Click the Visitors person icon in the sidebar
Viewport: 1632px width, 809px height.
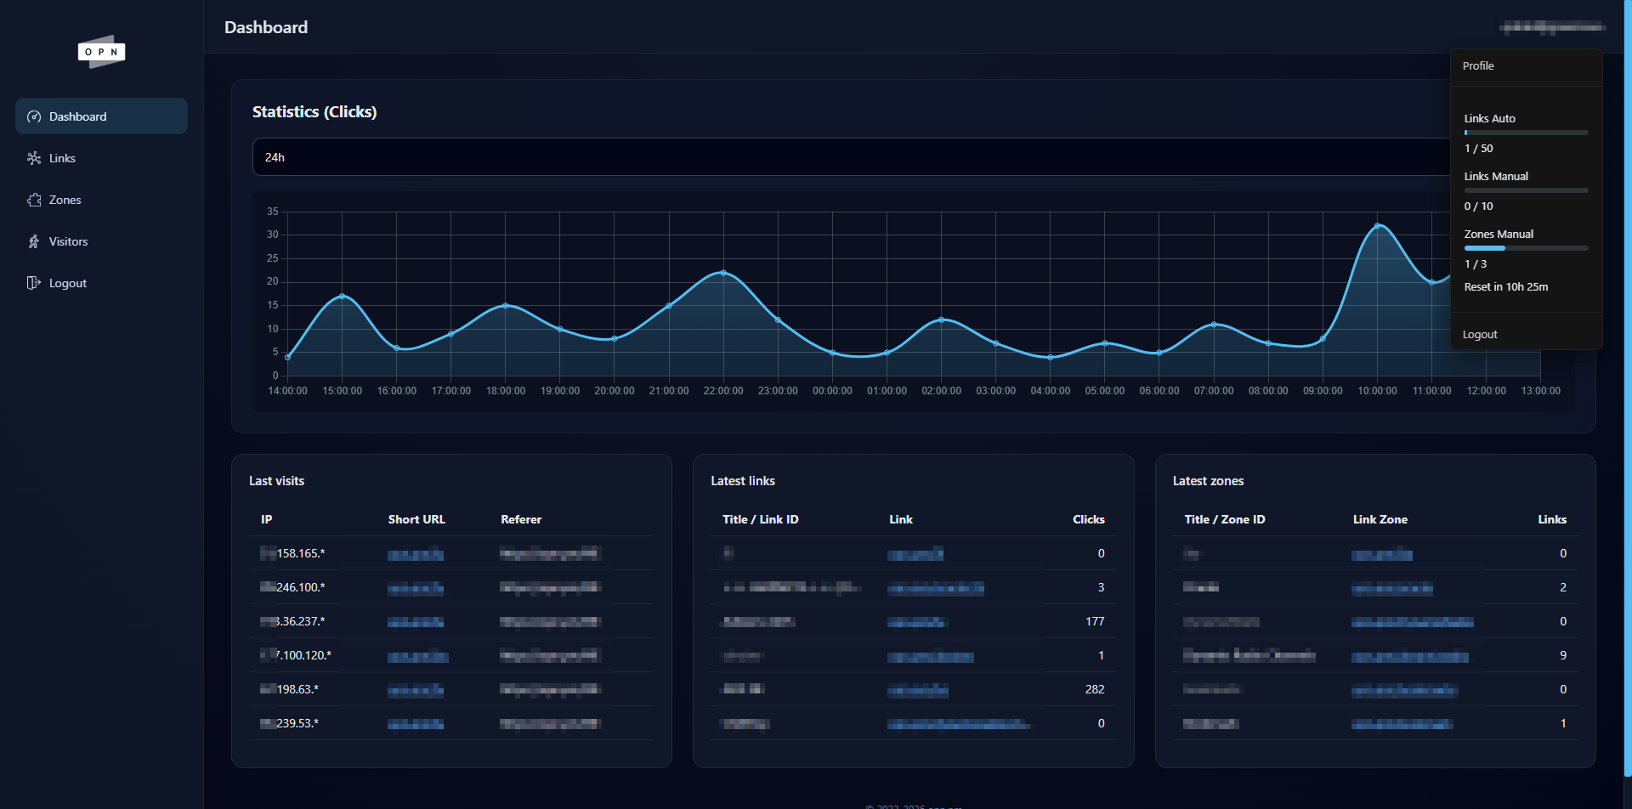(34, 241)
